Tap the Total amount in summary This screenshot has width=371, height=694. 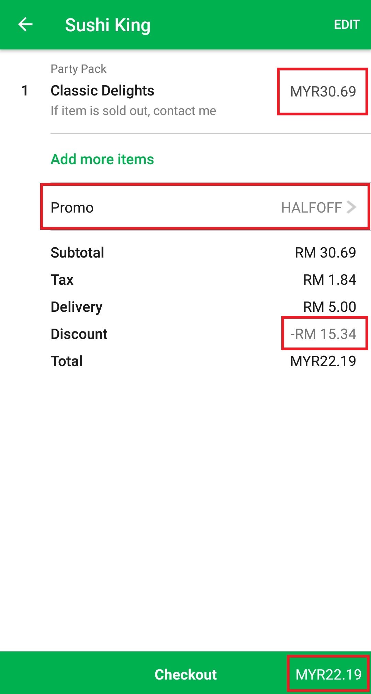[323, 361]
